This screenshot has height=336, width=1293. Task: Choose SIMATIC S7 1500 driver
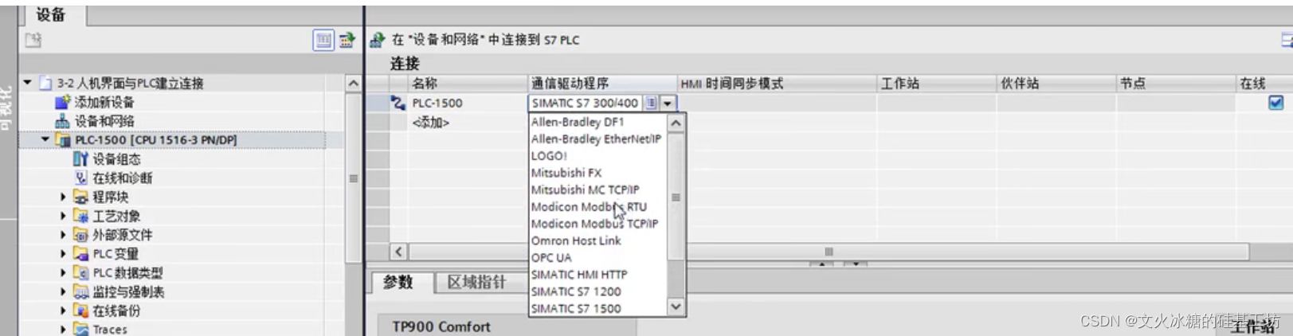597,309
